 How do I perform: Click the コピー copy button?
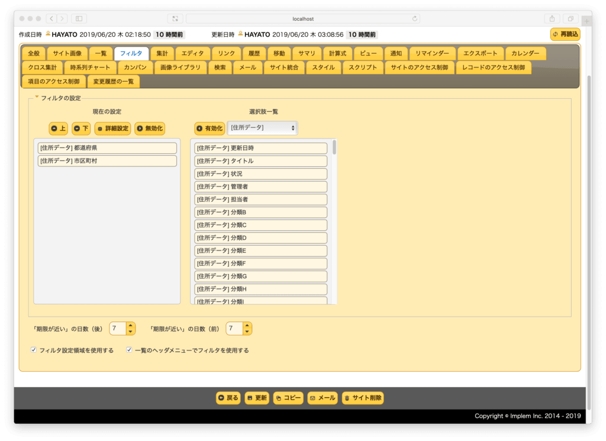[x=288, y=398]
